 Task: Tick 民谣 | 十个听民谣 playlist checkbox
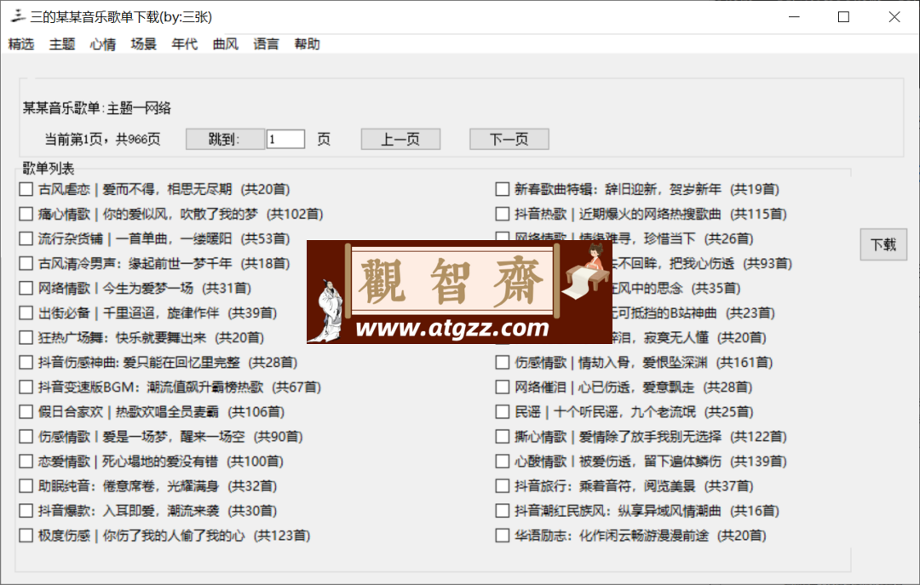[x=503, y=412]
